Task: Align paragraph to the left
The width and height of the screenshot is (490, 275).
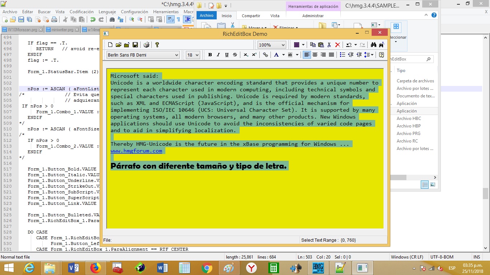Action: pyautogui.click(x=307, y=55)
